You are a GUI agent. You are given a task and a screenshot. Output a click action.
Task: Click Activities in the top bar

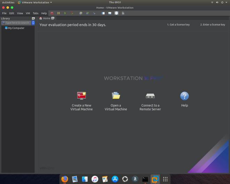pos(8,2)
